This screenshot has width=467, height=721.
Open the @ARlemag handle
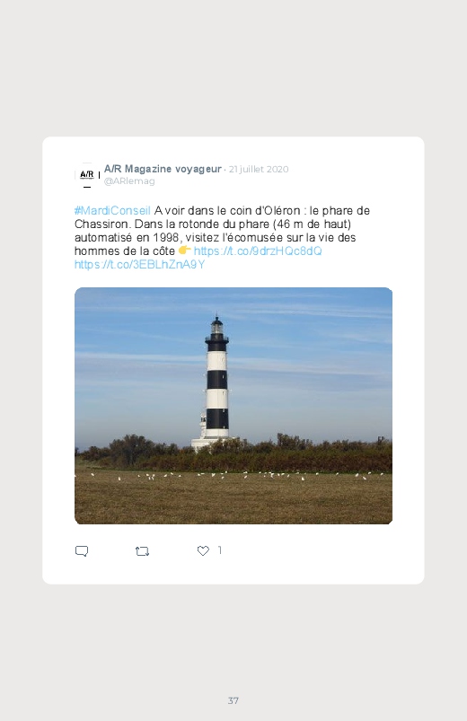129,181
